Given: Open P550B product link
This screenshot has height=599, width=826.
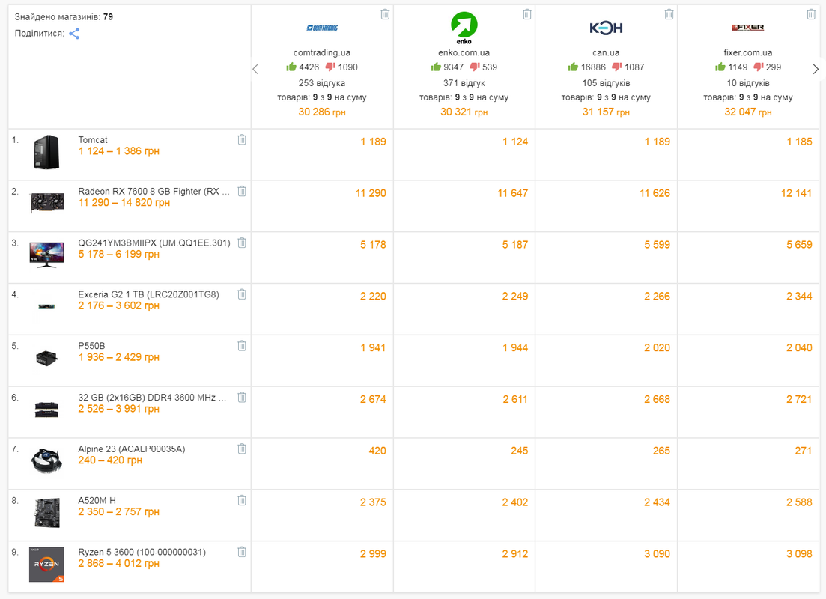Looking at the screenshot, I should [x=91, y=346].
